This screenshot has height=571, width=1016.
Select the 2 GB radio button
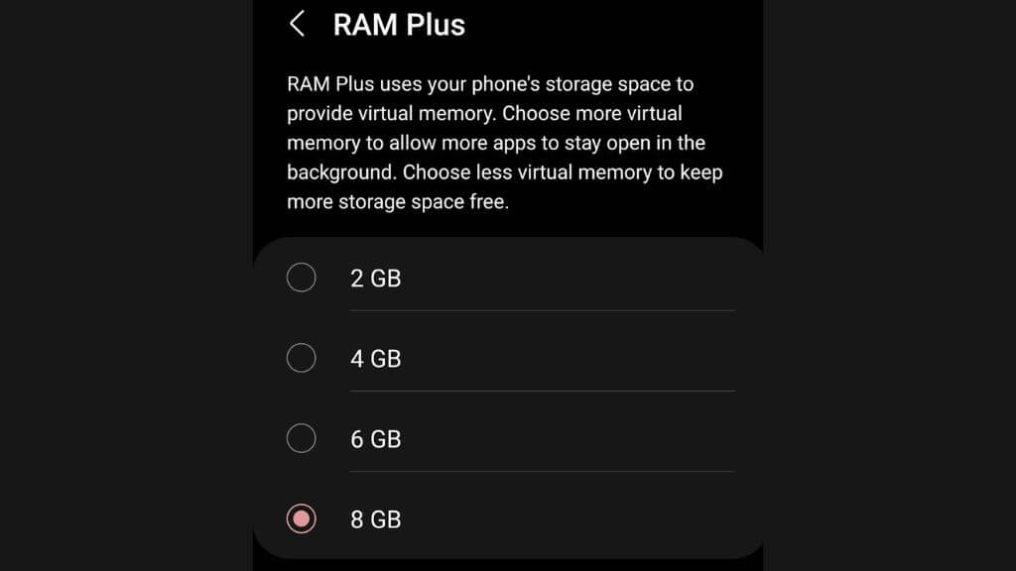[x=302, y=278]
